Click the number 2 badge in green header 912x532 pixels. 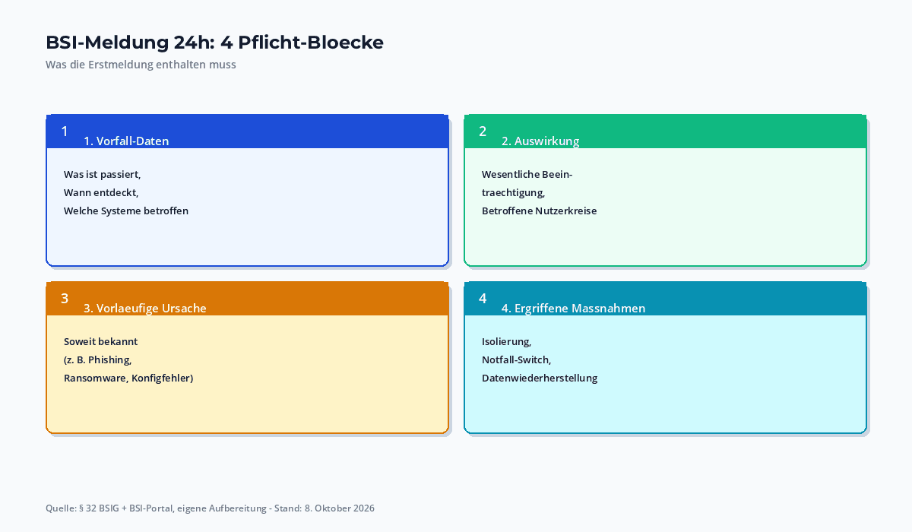pyautogui.click(x=483, y=131)
